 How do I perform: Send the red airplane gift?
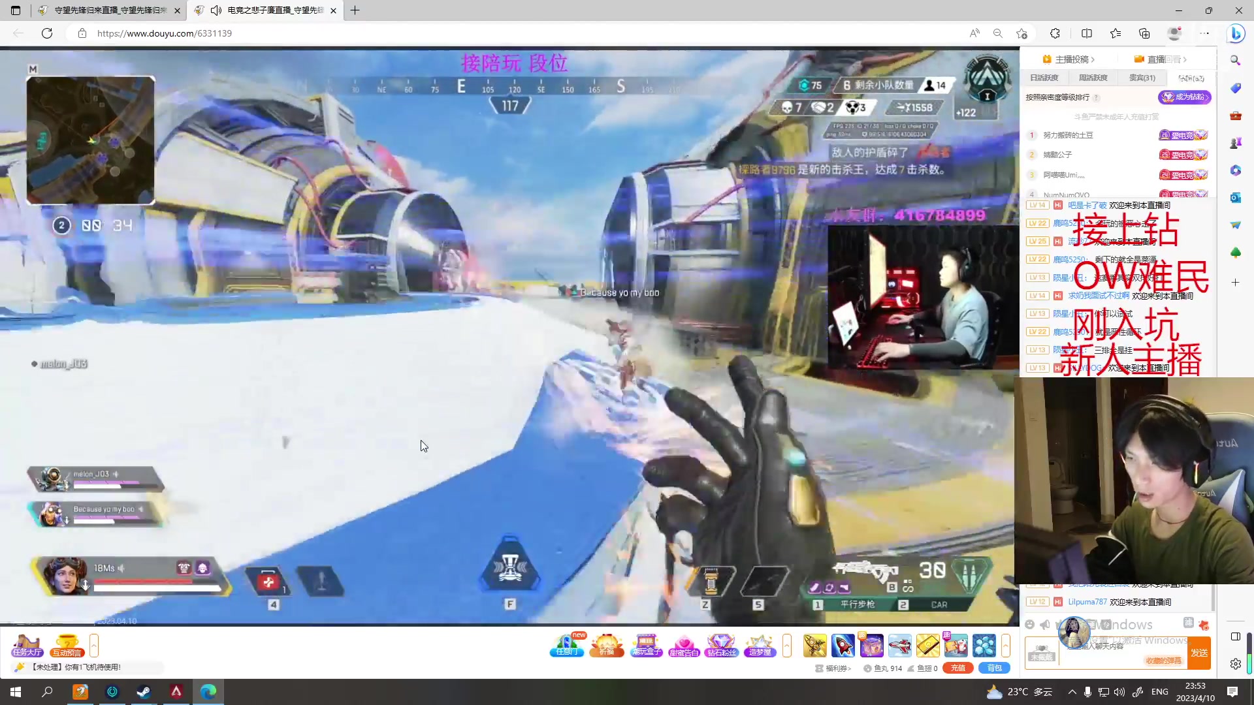coord(899,646)
